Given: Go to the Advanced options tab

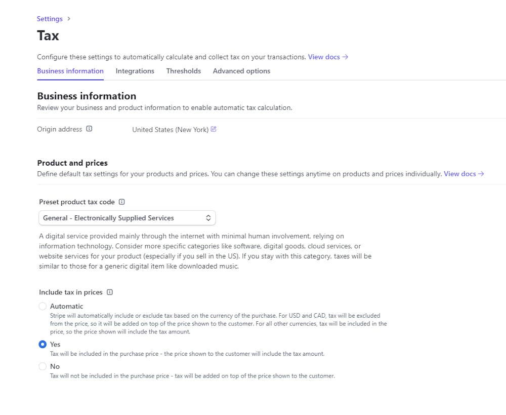Looking at the screenshot, I should pyautogui.click(x=241, y=71).
